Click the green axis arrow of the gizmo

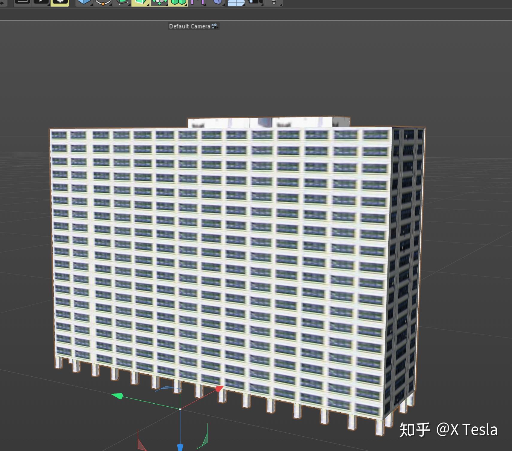pos(119,396)
